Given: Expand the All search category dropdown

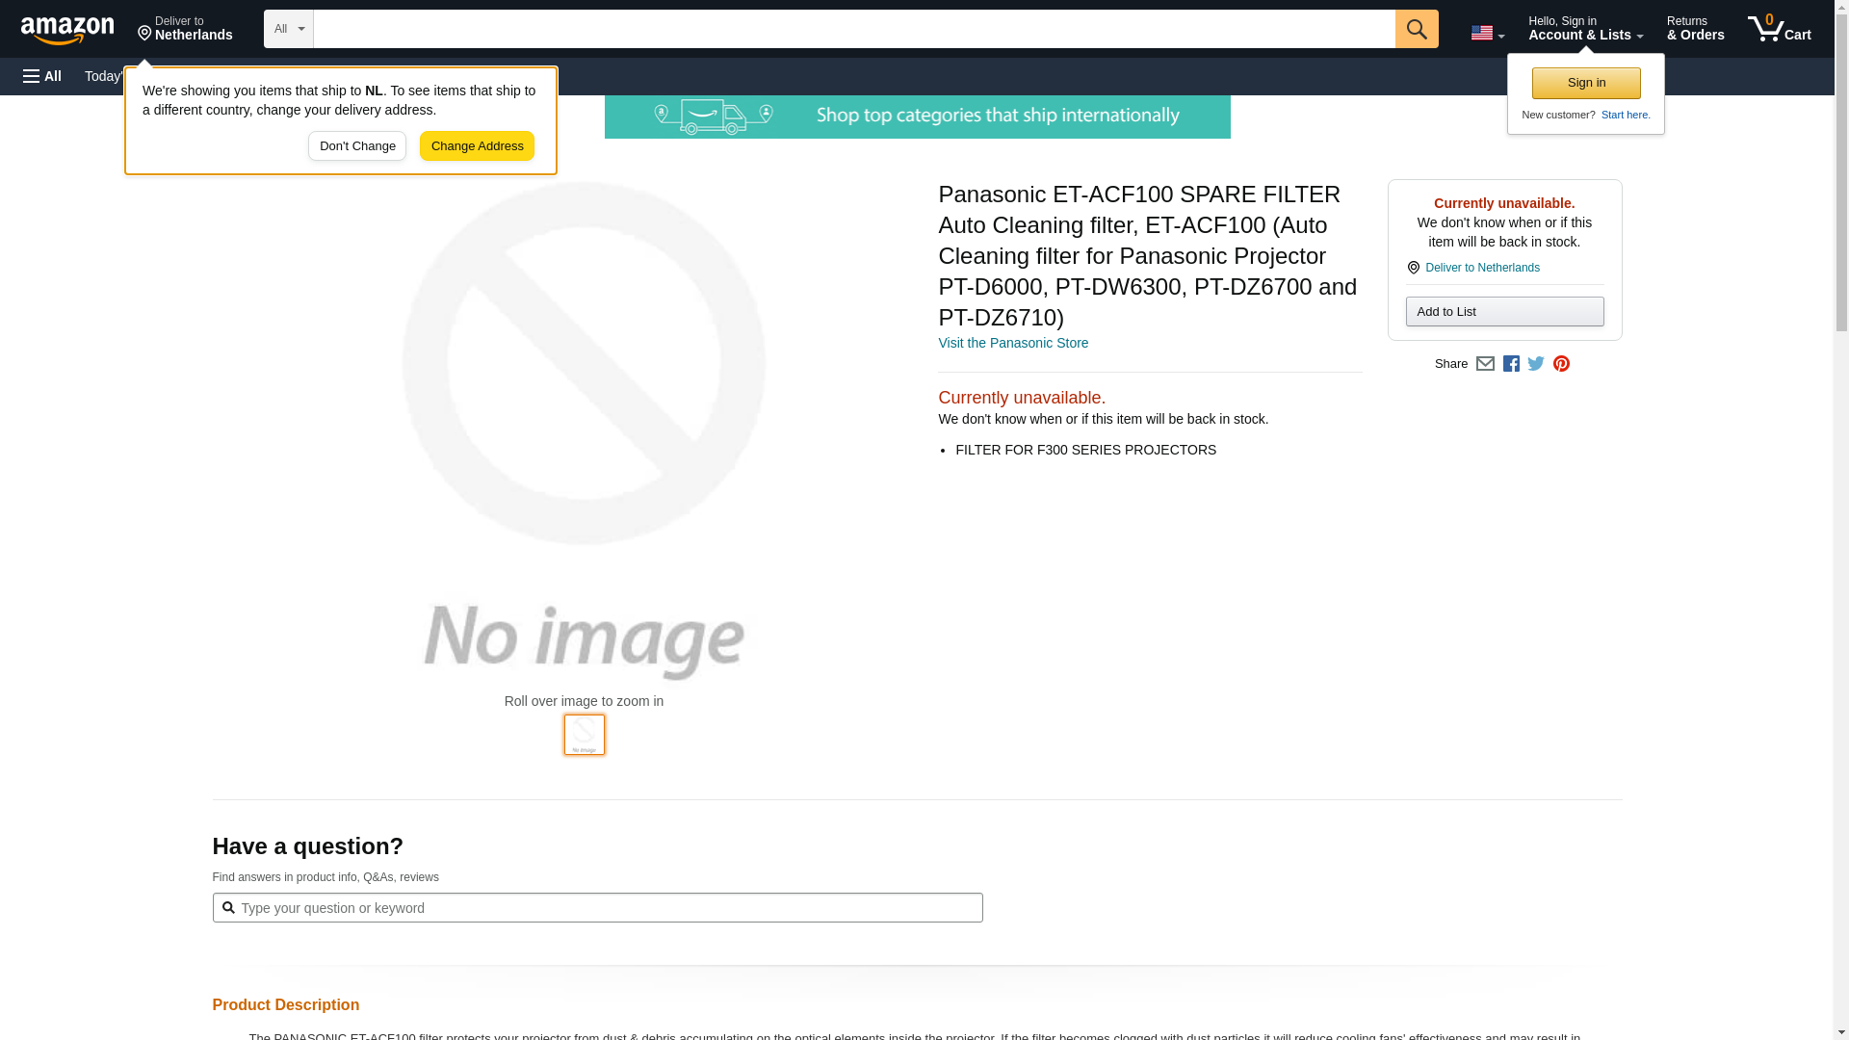Looking at the screenshot, I should (289, 29).
